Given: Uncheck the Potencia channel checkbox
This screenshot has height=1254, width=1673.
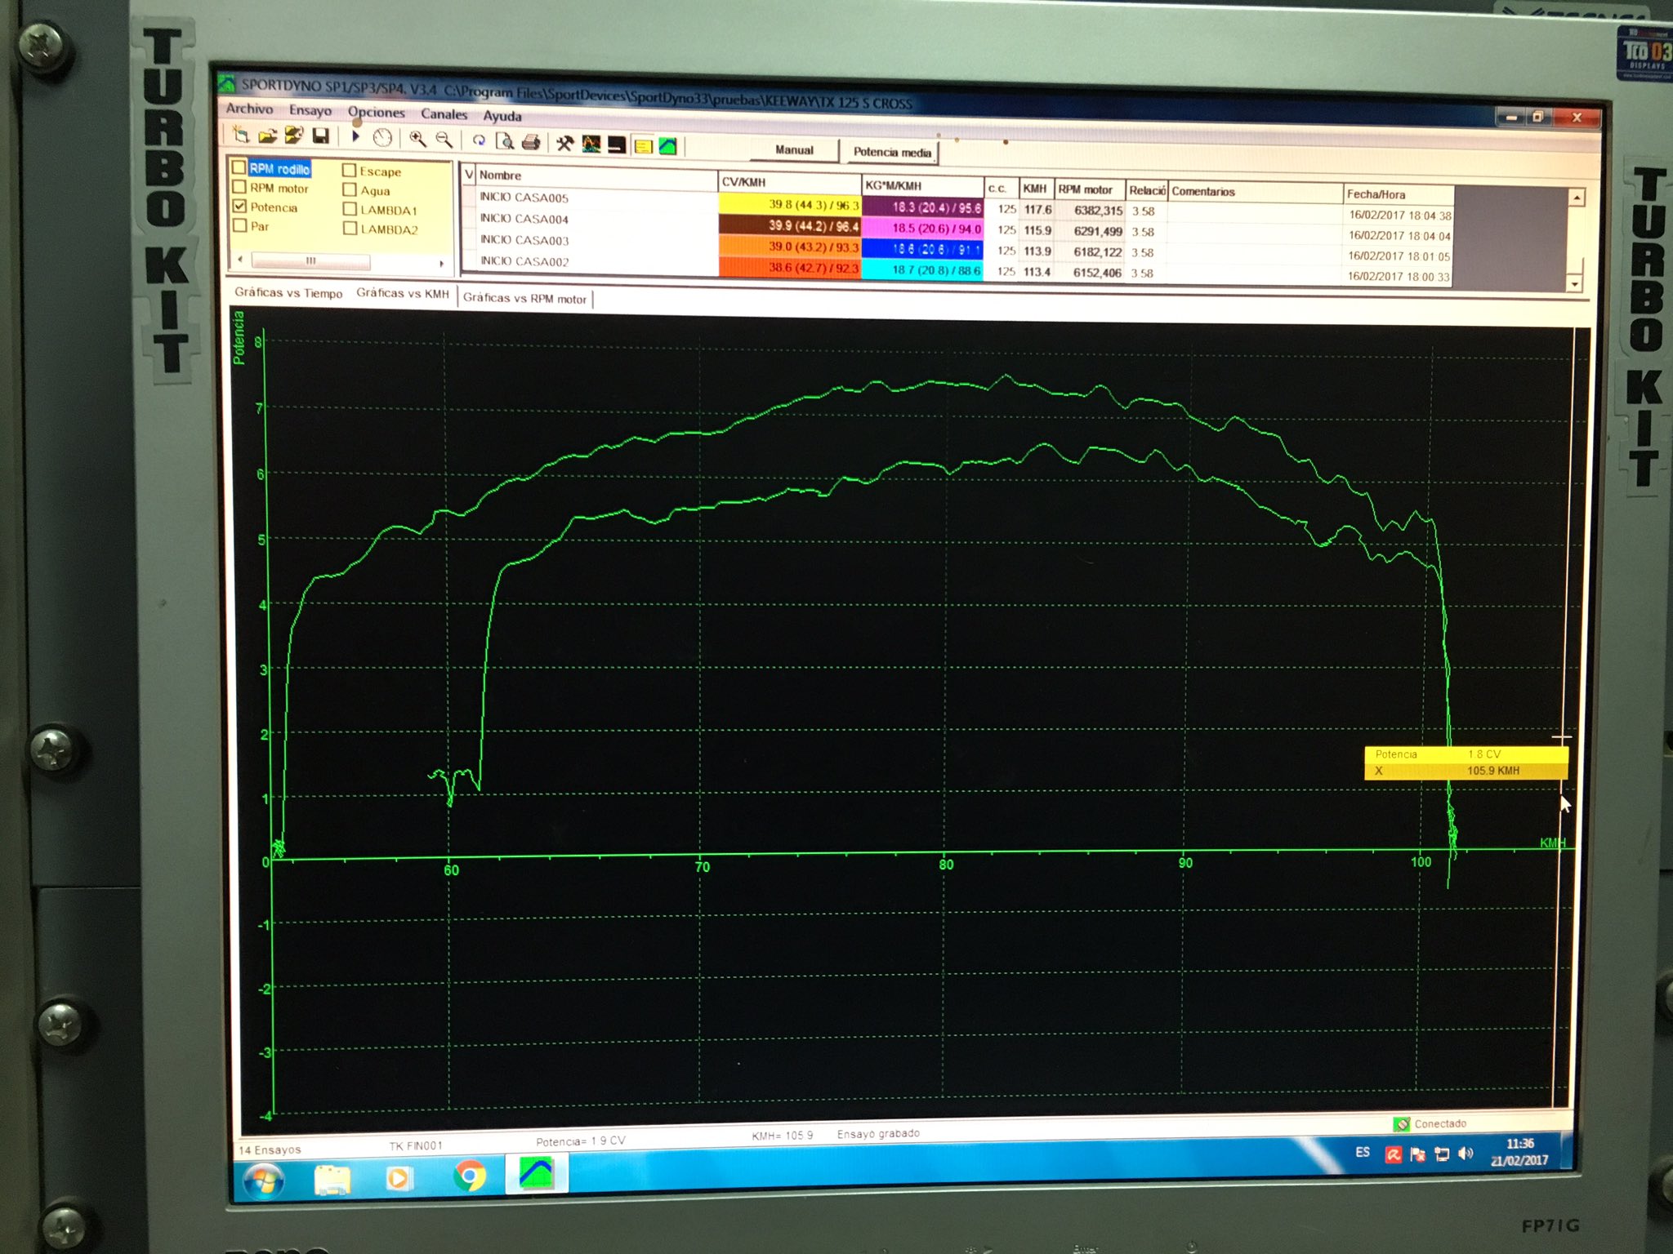Looking at the screenshot, I should (x=239, y=206).
